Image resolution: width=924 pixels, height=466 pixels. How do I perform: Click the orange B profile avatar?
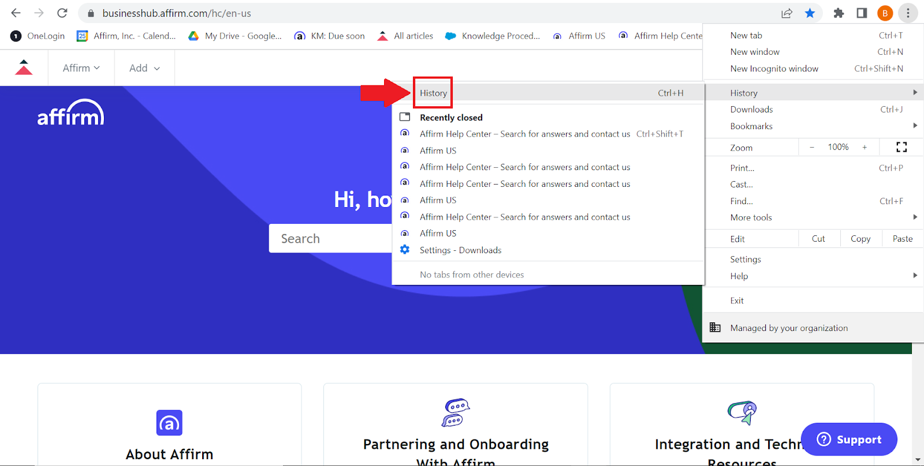[x=885, y=13]
